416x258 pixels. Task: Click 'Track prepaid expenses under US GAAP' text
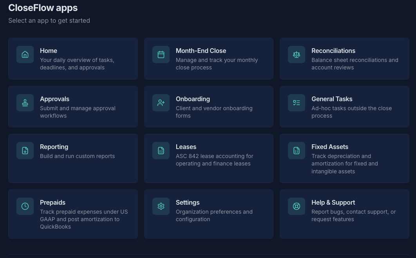[84, 219]
